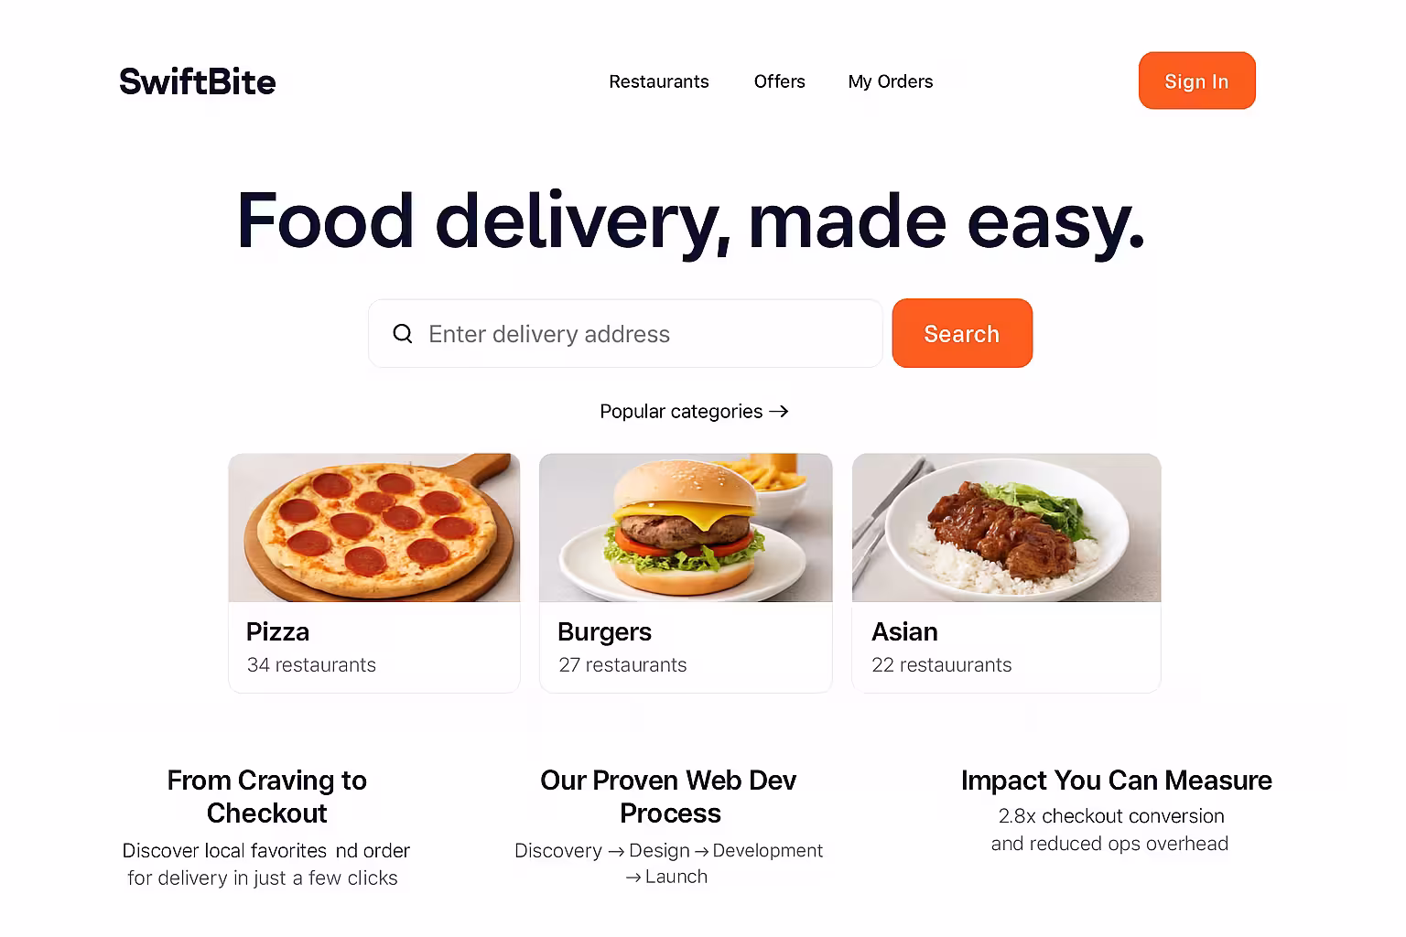
Task: Open the Burgers category title
Action: (604, 632)
